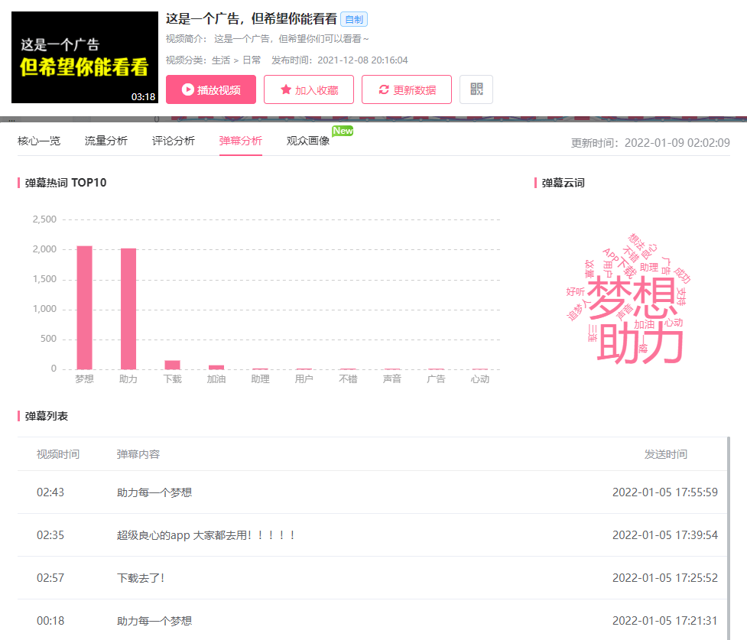
Task: Open the video thumbnail preview
Action: (x=84, y=57)
